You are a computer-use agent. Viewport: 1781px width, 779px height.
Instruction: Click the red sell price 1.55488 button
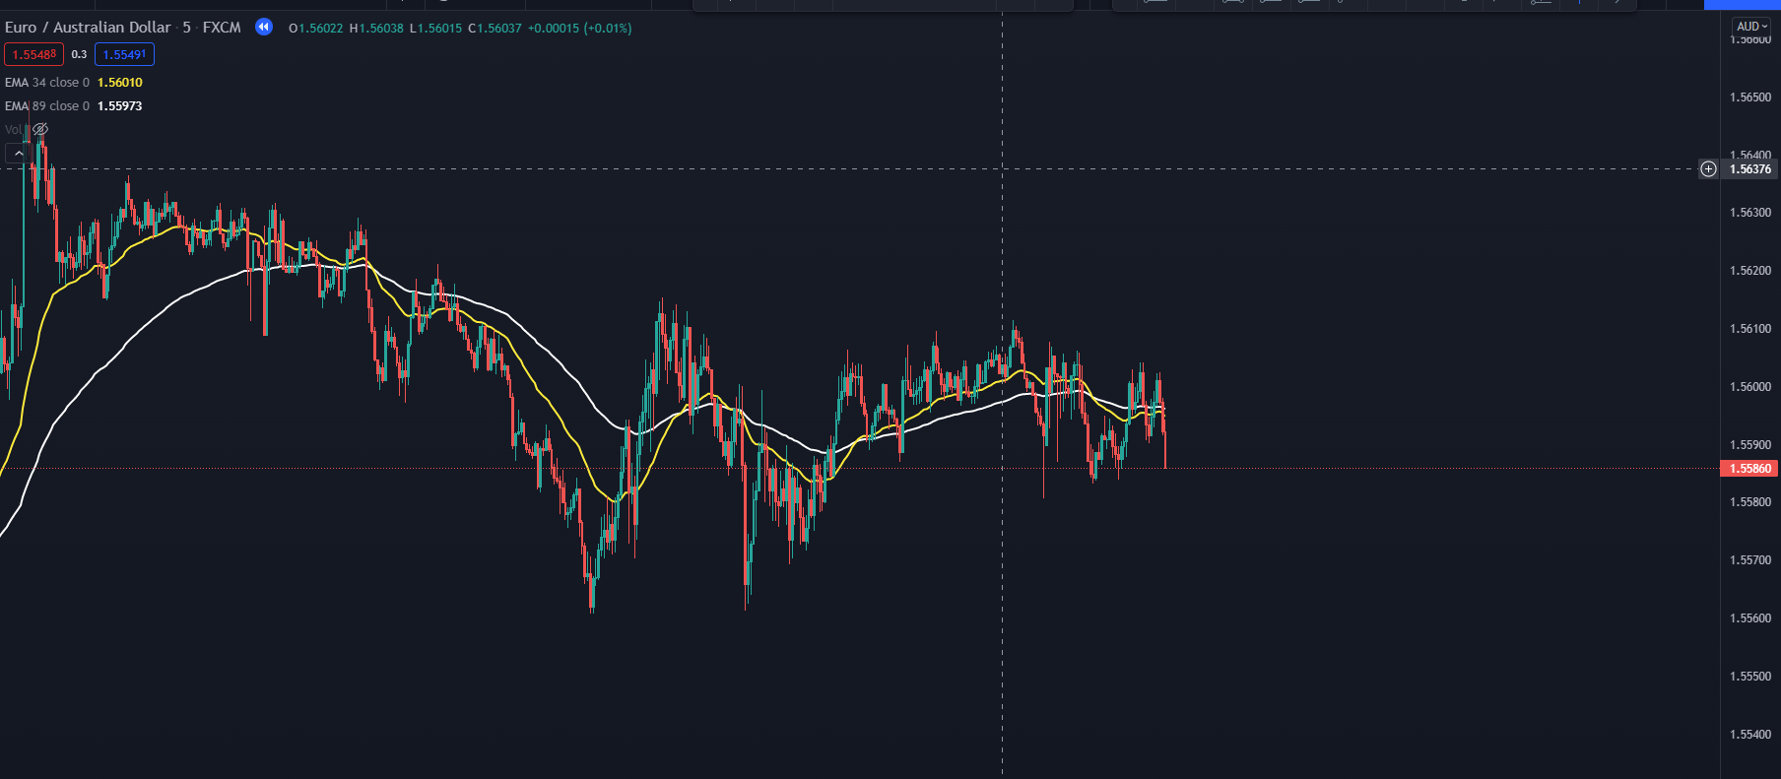pos(34,55)
